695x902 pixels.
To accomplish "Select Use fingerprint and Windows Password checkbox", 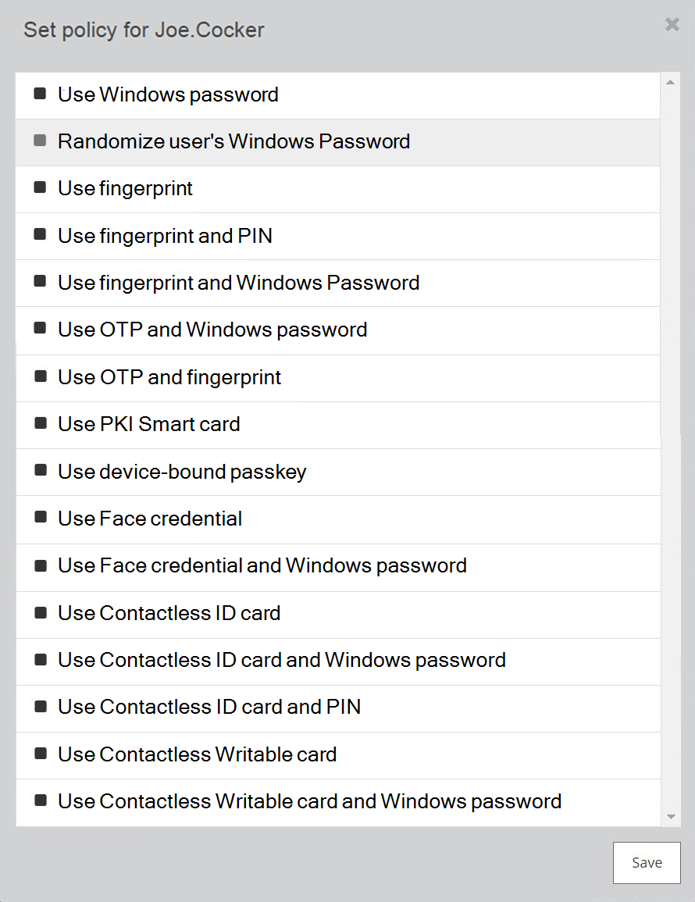I will pos(40,282).
